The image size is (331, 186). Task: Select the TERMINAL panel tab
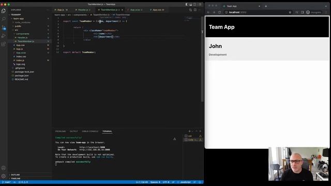(107, 131)
